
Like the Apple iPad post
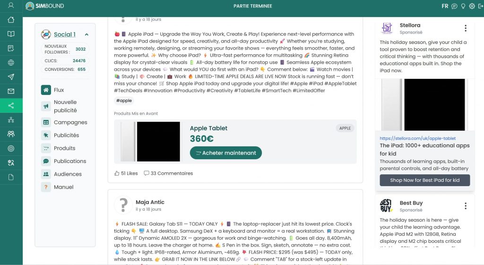pos(126,173)
